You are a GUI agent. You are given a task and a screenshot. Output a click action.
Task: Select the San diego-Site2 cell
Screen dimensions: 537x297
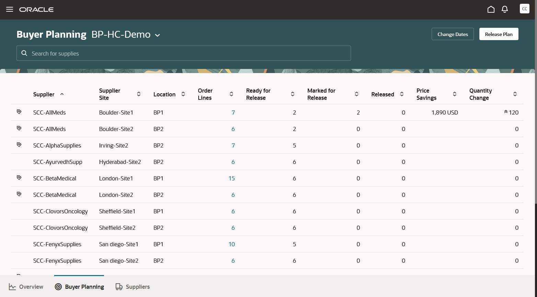(x=119, y=261)
